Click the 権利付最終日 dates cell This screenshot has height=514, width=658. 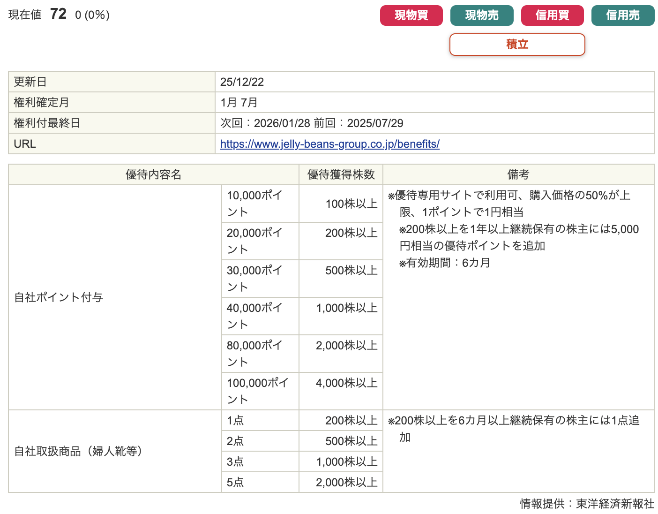(312, 123)
